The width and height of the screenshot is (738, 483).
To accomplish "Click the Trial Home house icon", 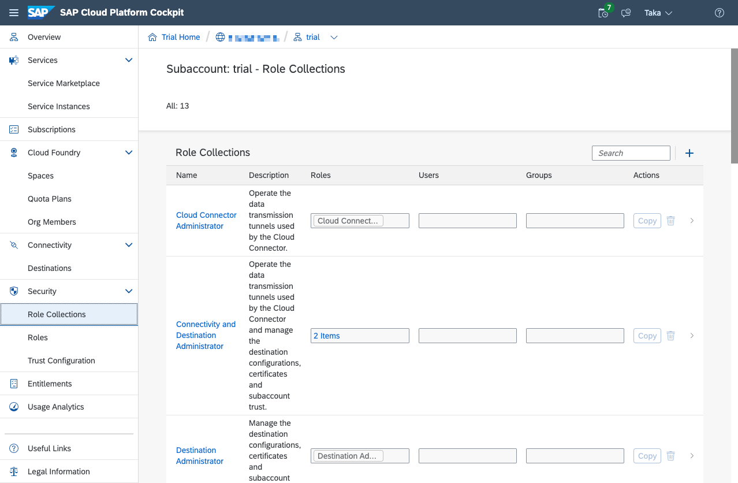I will coord(152,37).
